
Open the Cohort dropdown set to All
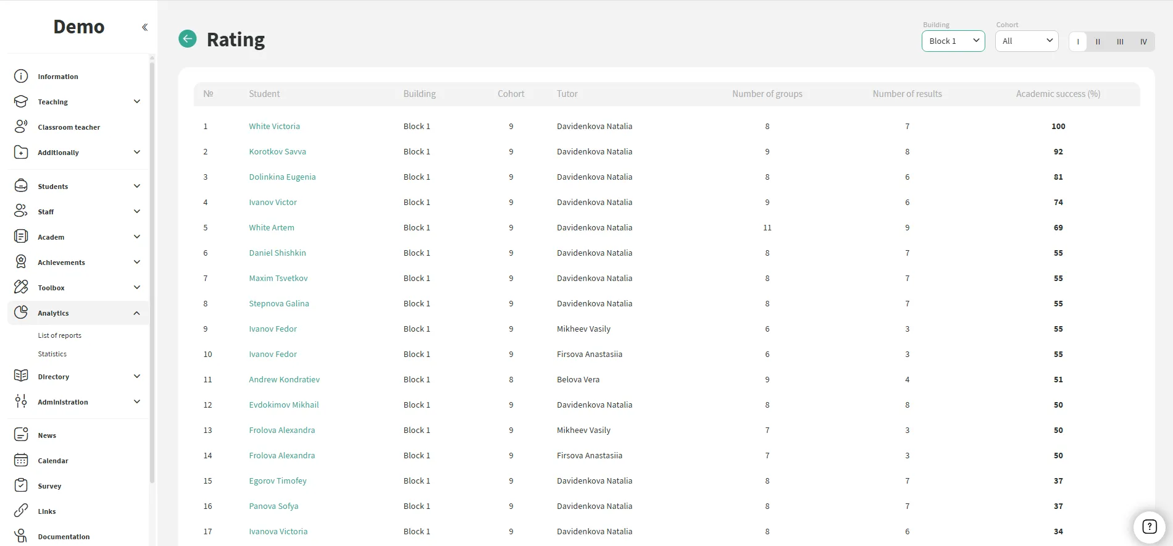[x=1027, y=41]
